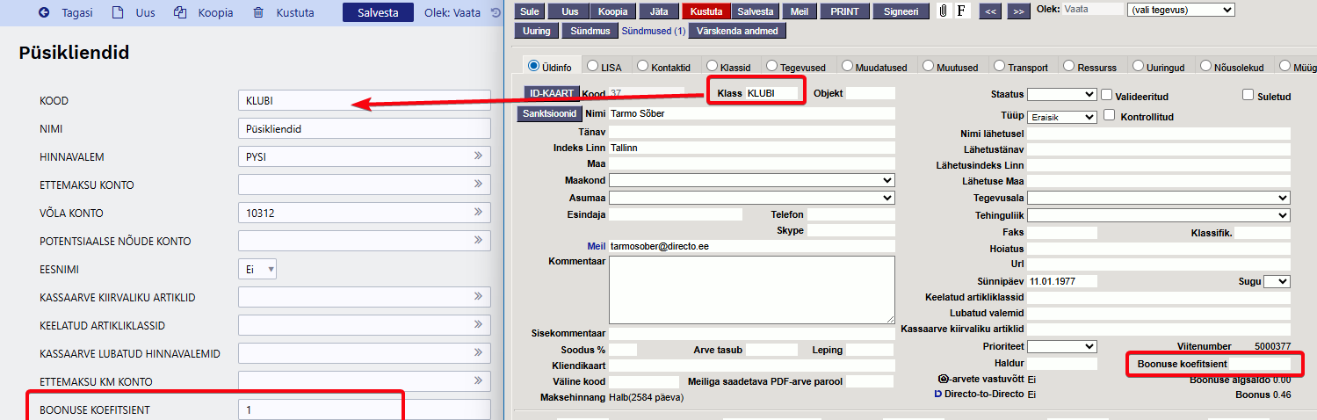Go to next record with >> button

click(1018, 11)
